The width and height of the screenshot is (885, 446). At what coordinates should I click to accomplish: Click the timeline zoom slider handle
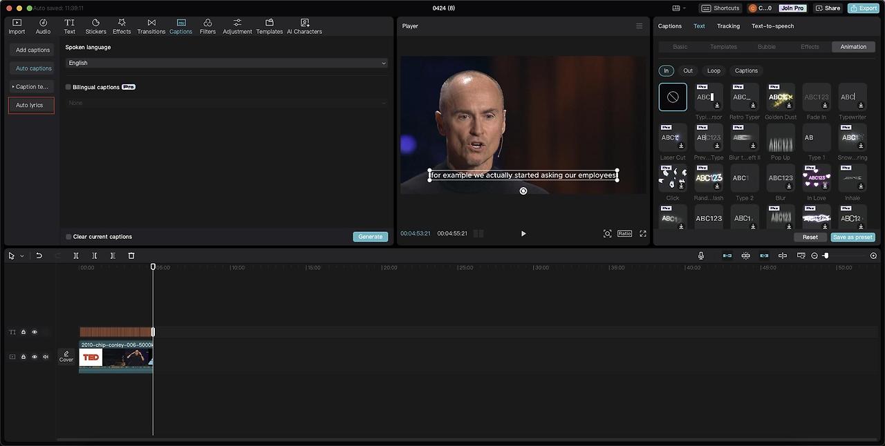click(826, 255)
